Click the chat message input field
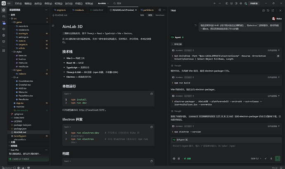285x169 pixels. coord(226,148)
